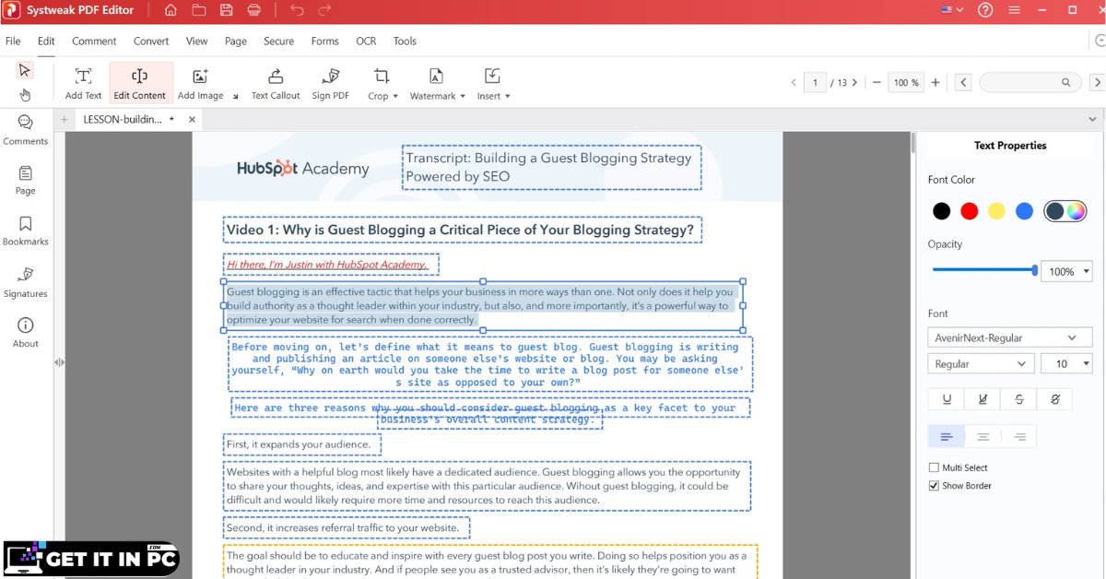Open the OCR menu

pyautogui.click(x=366, y=41)
